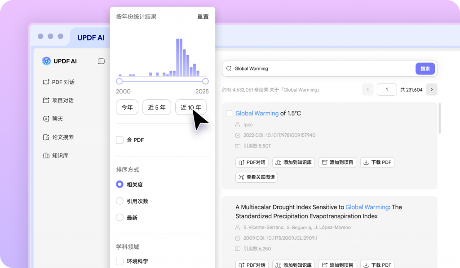Click the 聊天 chat icon
The width and height of the screenshot is (460, 268).
[46, 119]
